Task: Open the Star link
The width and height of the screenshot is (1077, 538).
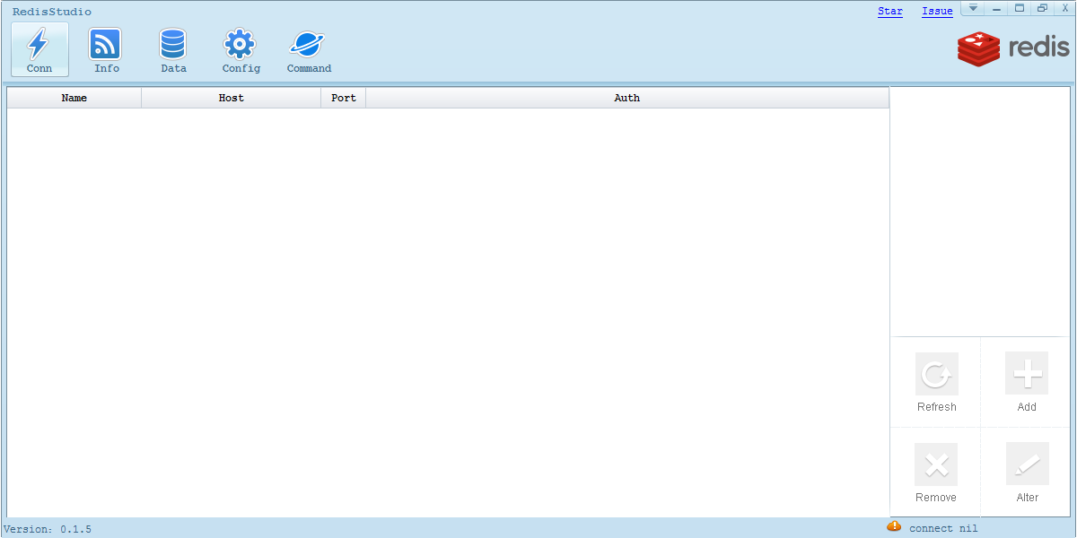Action: 890,11
